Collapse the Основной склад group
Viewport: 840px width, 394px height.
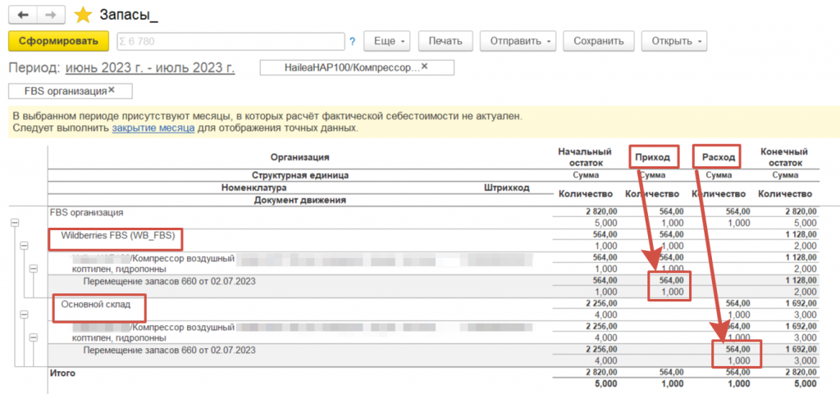[24, 314]
